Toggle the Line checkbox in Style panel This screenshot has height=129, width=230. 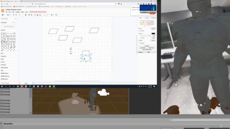[x=139, y=34]
